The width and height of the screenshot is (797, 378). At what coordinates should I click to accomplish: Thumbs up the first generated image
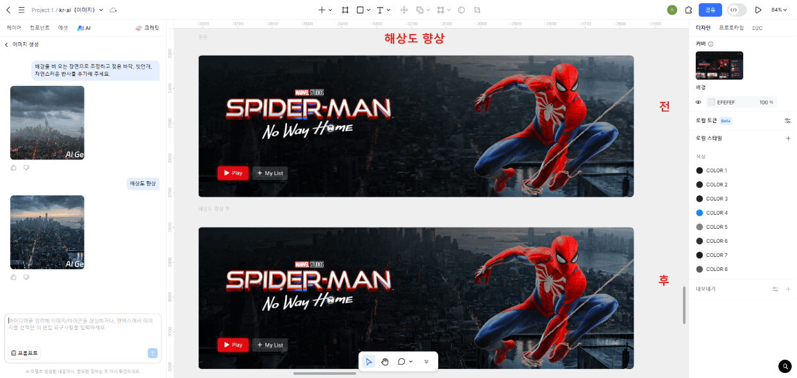point(14,168)
